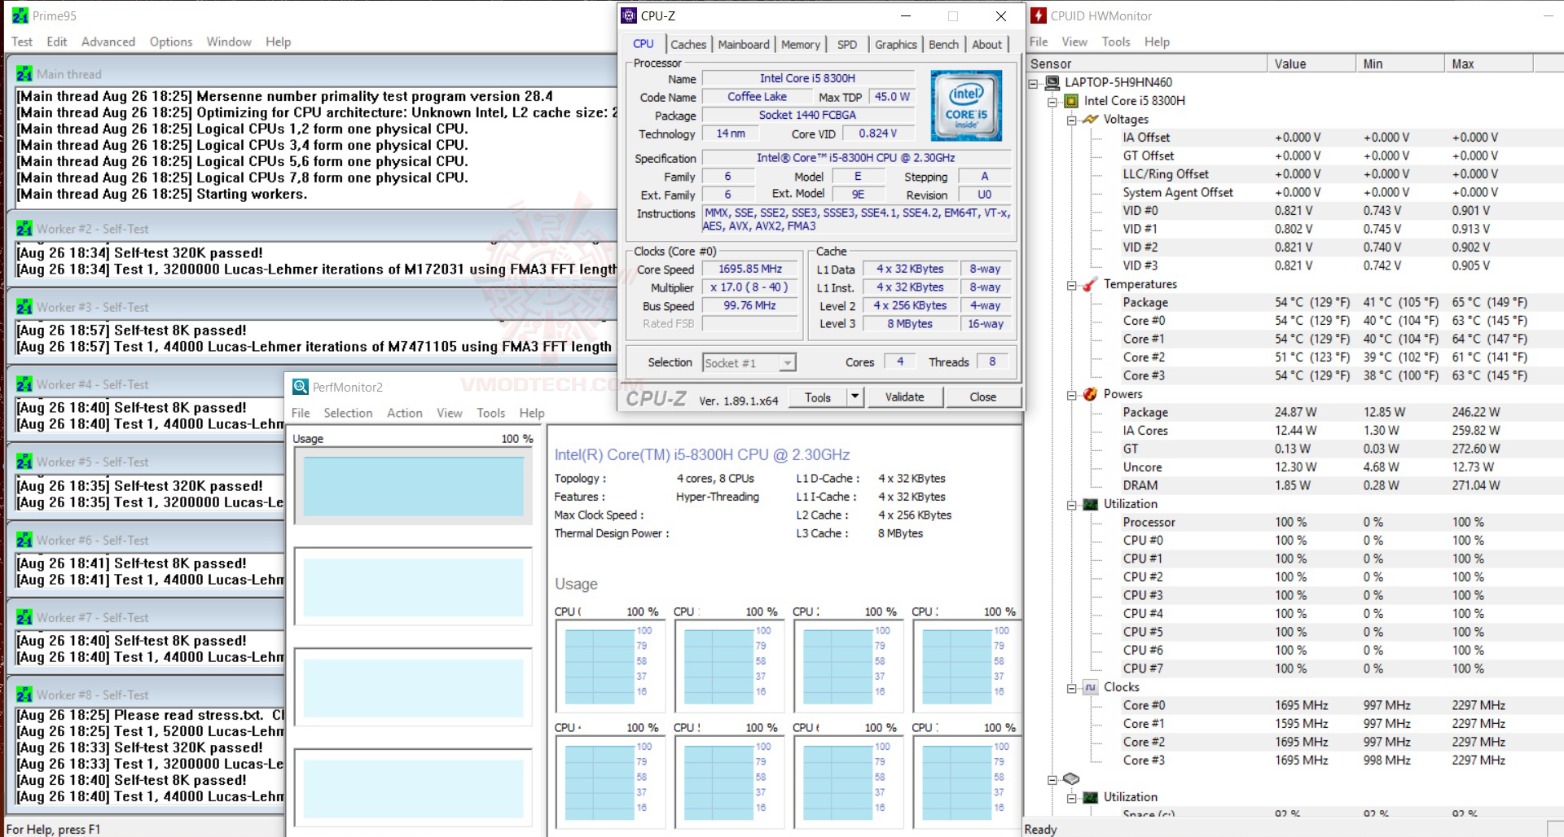Click the CPUID HWMonitor title bar icon

tap(1039, 15)
